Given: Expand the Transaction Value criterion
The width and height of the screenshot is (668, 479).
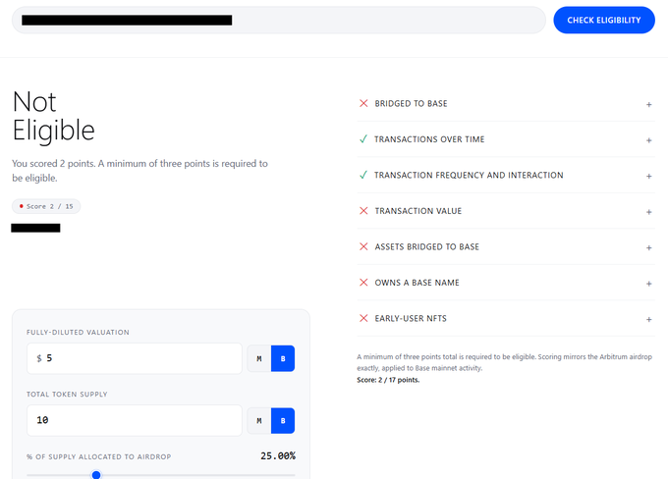Looking at the screenshot, I should [648, 212].
